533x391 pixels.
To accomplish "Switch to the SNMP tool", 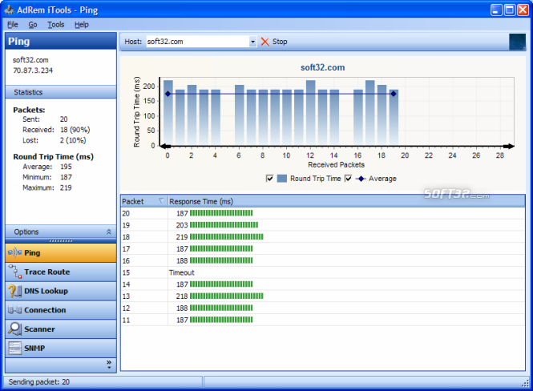I will tap(61, 348).
